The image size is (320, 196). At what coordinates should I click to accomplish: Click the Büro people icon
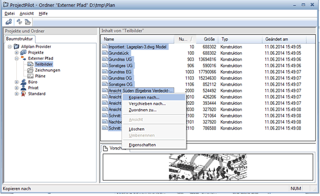pos(24,82)
